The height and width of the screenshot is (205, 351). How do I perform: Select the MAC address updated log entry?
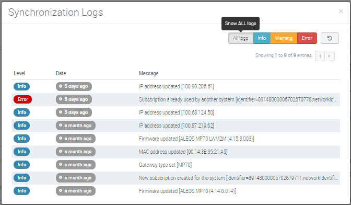pyautogui.click(x=175, y=152)
